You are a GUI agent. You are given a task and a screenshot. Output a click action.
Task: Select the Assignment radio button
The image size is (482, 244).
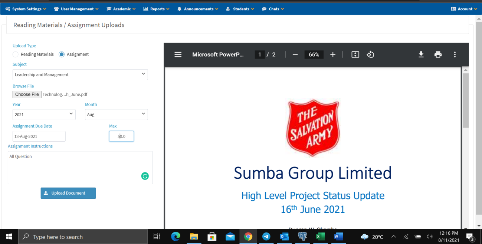click(x=62, y=55)
